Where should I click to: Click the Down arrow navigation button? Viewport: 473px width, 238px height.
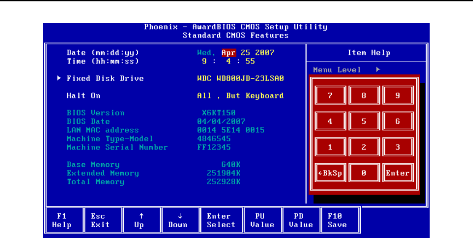180,220
